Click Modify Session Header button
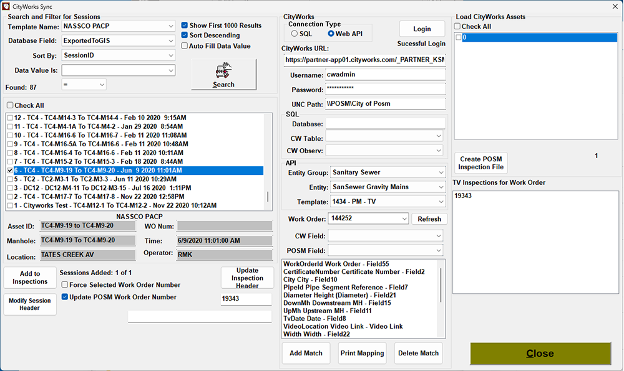 pos(30,304)
